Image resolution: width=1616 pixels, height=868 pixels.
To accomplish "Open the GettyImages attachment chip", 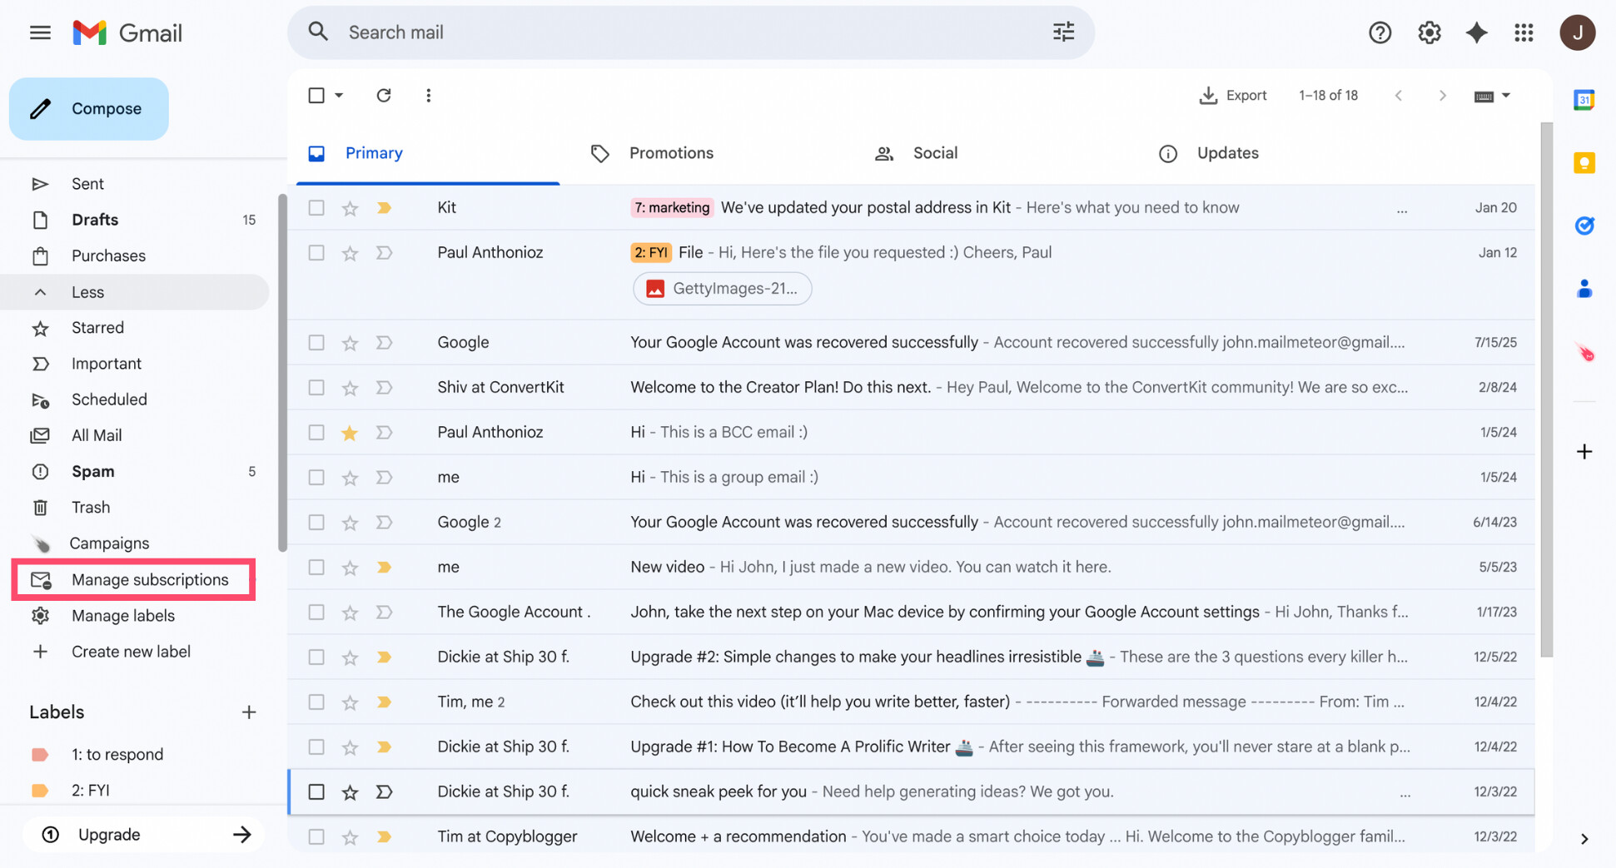I will pos(721,289).
